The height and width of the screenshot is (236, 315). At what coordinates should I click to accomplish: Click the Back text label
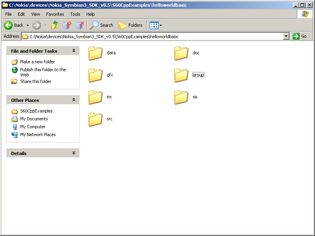pyautogui.click(x=19, y=25)
